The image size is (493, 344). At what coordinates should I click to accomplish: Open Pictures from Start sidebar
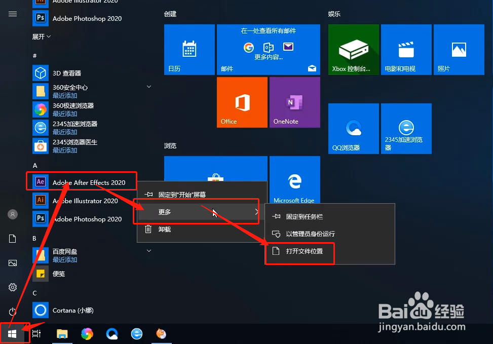[x=13, y=263]
